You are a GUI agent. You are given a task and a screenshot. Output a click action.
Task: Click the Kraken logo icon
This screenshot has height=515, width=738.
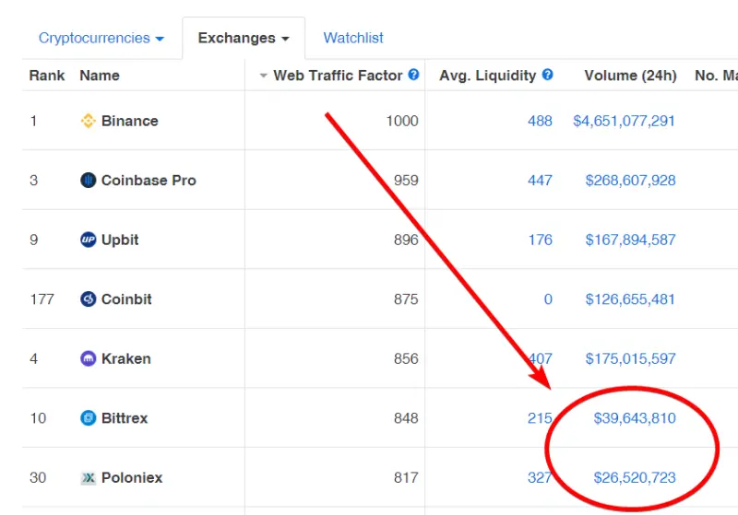pyautogui.click(x=88, y=358)
